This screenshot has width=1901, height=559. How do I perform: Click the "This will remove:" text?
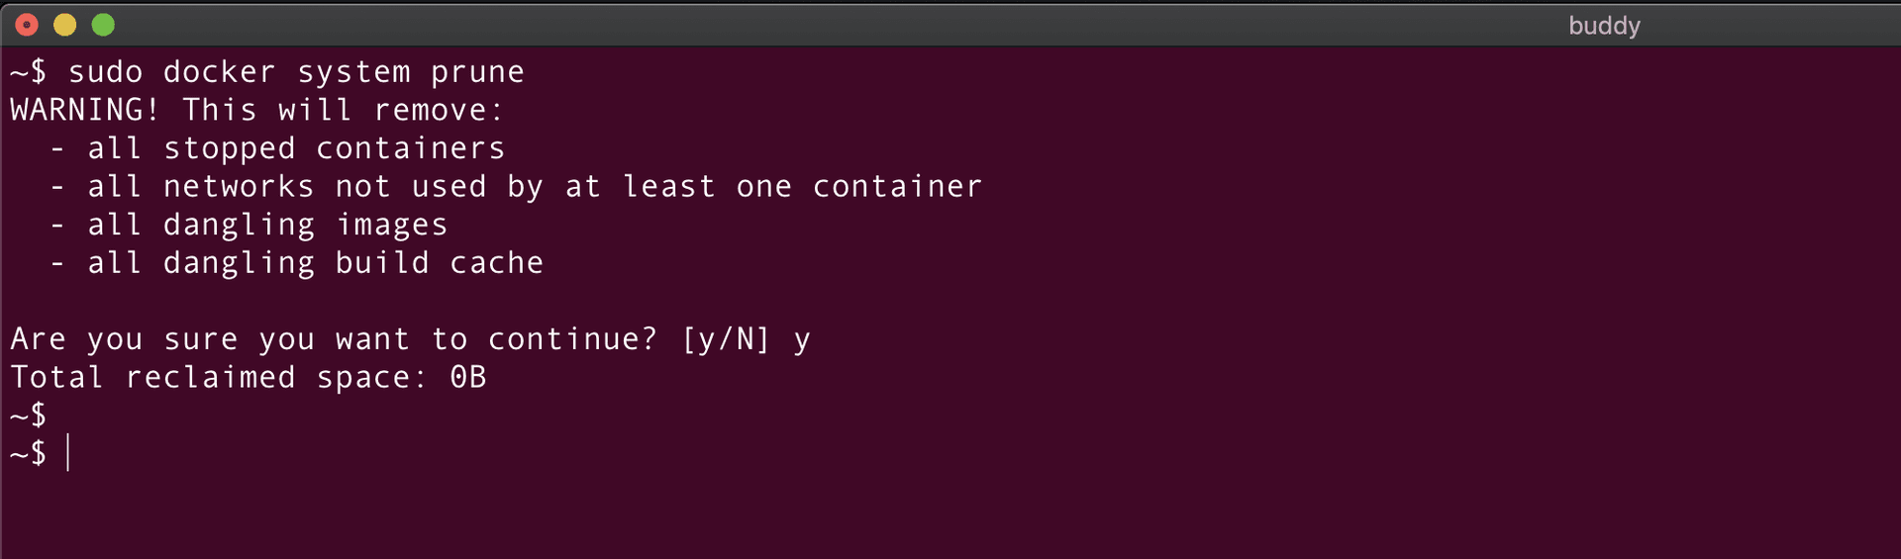tap(343, 110)
